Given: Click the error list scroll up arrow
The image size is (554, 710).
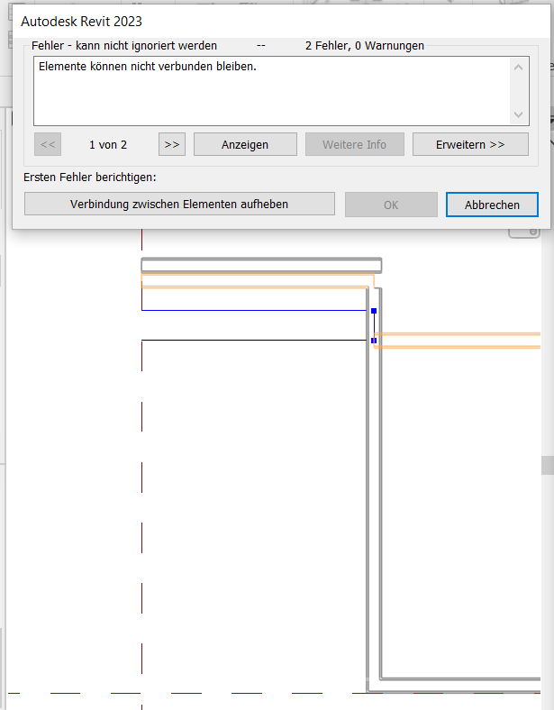Looking at the screenshot, I should pos(519,68).
